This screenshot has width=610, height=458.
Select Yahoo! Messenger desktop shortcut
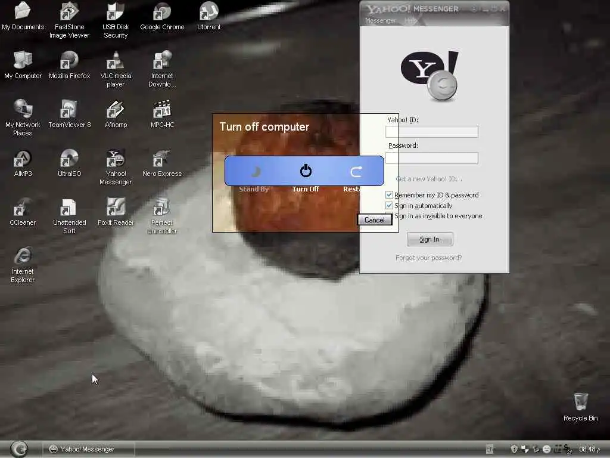pyautogui.click(x=116, y=167)
